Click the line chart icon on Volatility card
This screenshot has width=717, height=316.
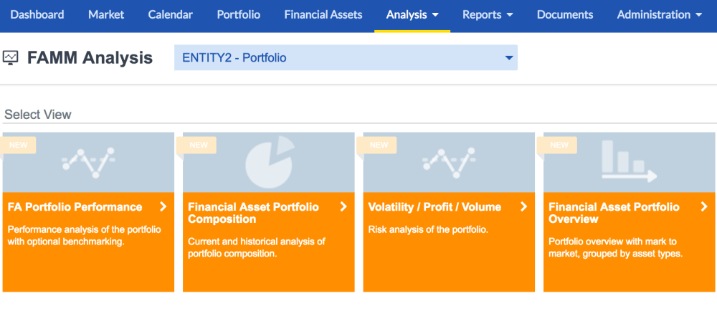449,163
